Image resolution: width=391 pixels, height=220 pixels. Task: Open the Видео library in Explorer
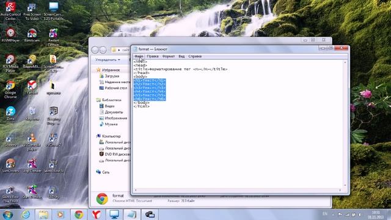pos(107,106)
